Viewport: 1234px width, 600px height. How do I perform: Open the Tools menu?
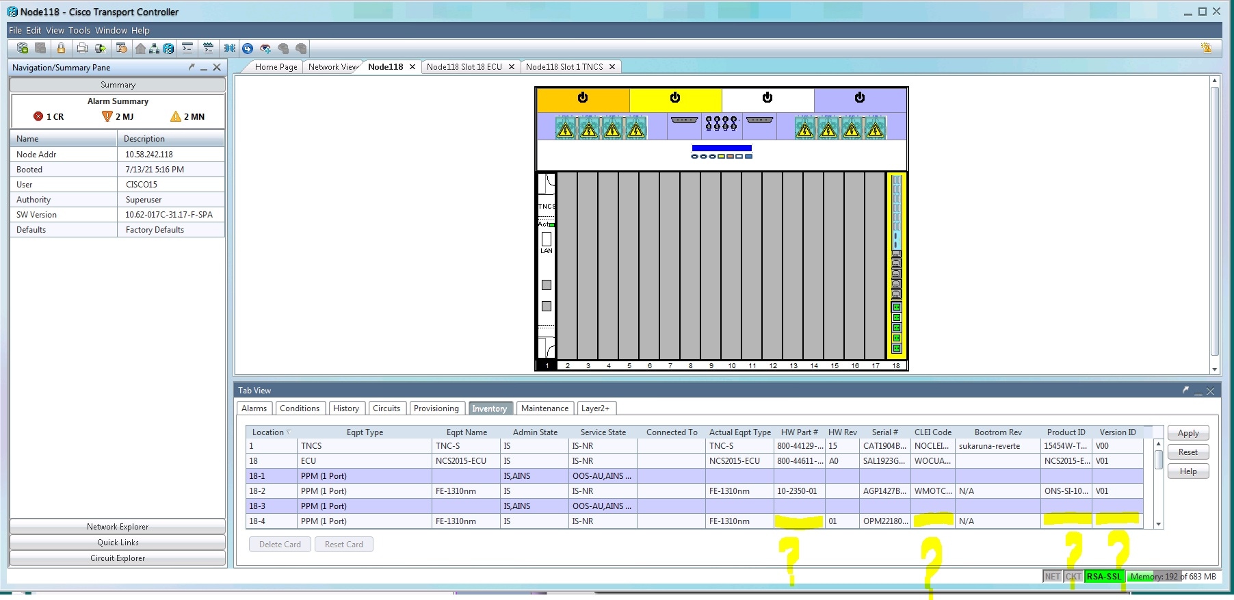[79, 30]
